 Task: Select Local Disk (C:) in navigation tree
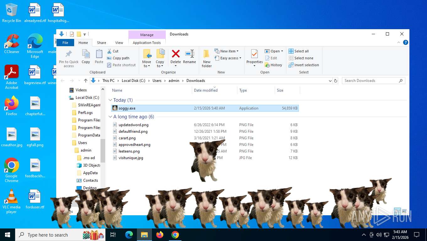[85, 98]
